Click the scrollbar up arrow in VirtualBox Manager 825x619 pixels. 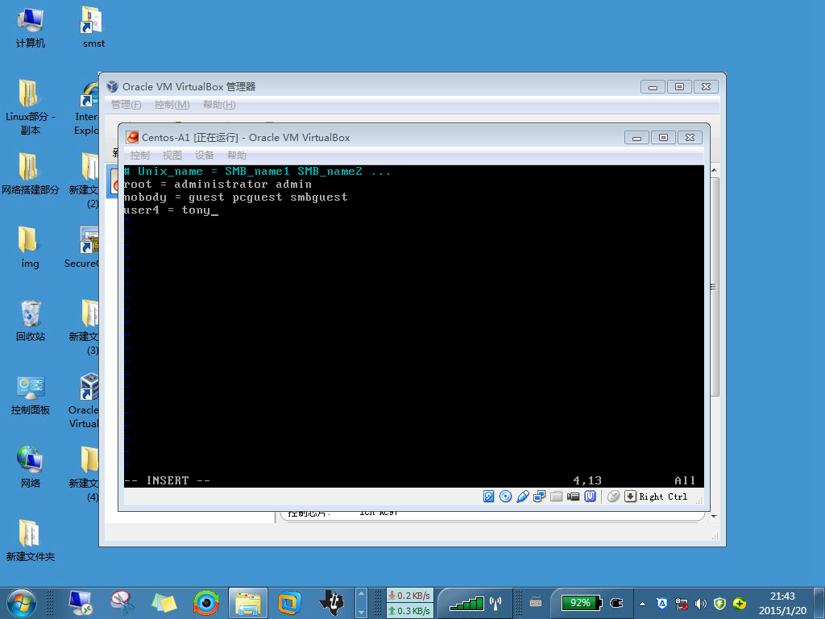(x=714, y=171)
